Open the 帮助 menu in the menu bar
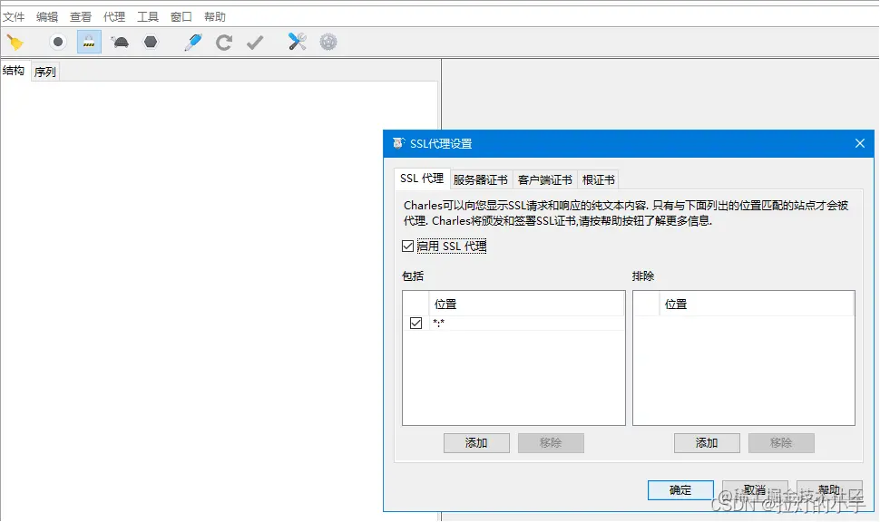The image size is (880, 522). point(215,15)
